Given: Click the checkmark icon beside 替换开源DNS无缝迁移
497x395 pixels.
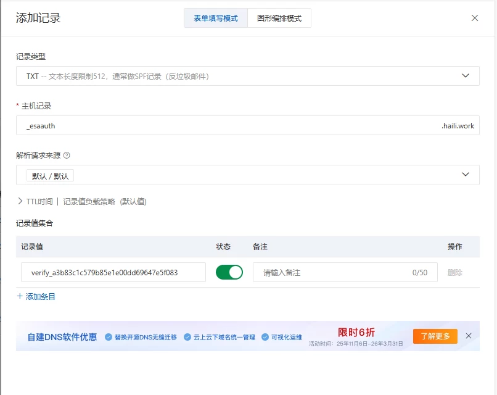Looking at the screenshot, I should [x=109, y=338].
